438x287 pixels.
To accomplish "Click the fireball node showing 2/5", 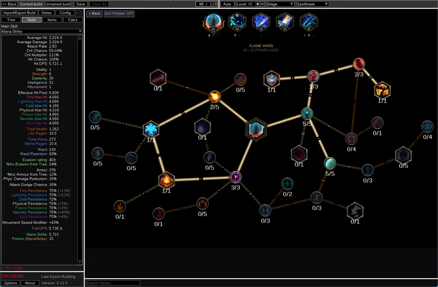I will (x=215, y=96).
